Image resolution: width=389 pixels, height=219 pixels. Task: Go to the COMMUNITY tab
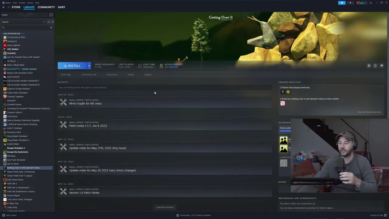pyautogui.click(x=46, y=7)
